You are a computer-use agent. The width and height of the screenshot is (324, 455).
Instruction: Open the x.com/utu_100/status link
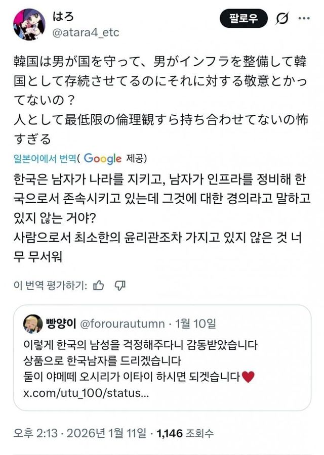click(86, 393)
